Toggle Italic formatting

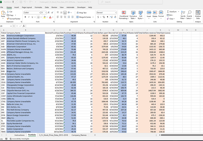click(29, 17)
